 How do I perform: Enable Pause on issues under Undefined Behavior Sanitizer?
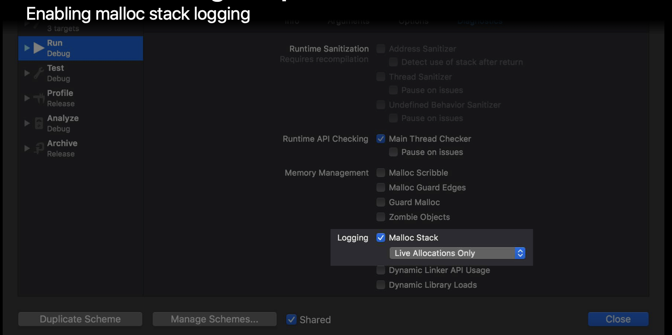tap(393, 119)
